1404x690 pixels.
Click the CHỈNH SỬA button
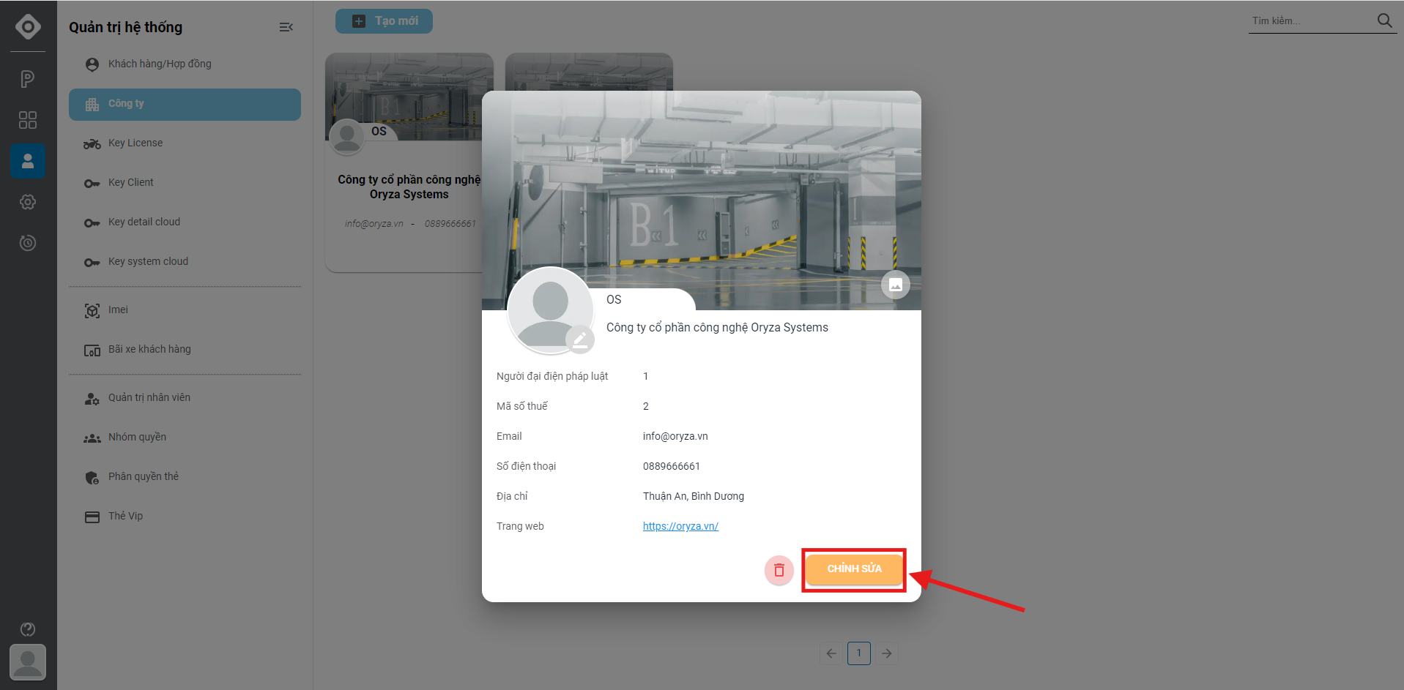(854, 569)
